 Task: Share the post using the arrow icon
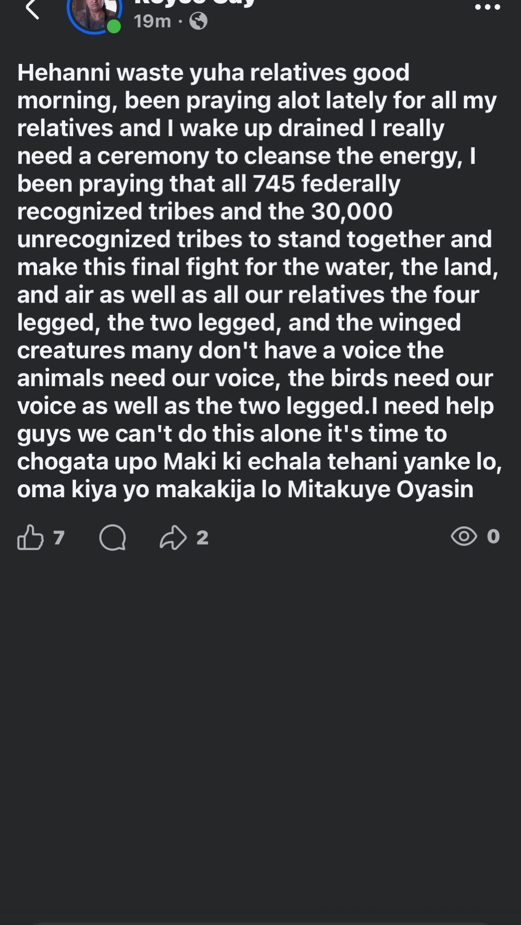(x=173, y=537)
